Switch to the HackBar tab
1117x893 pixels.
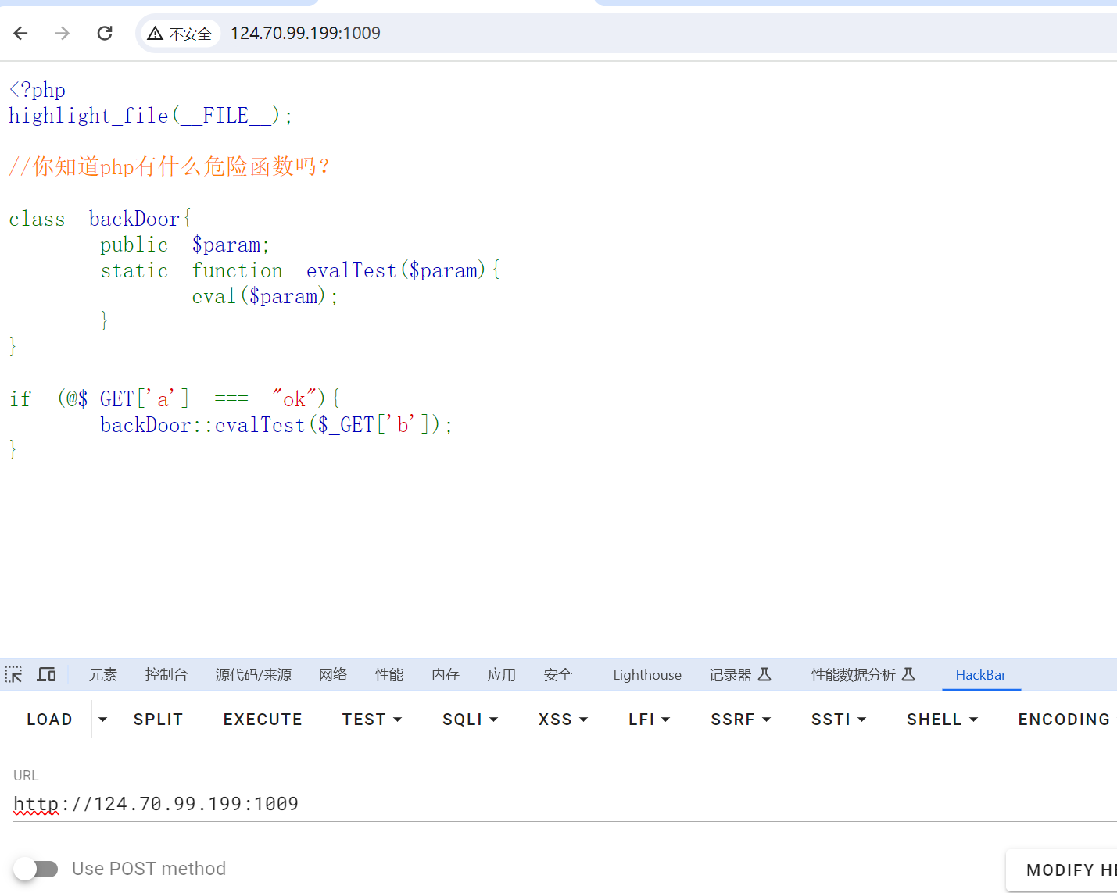point(981,674)
